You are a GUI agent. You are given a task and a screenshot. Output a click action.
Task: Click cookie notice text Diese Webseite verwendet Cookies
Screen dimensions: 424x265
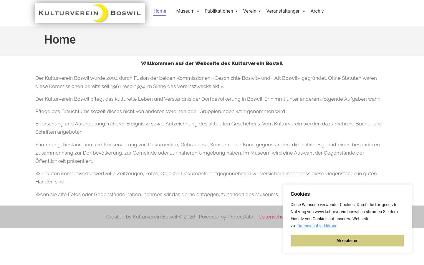(x=344, y=215)
